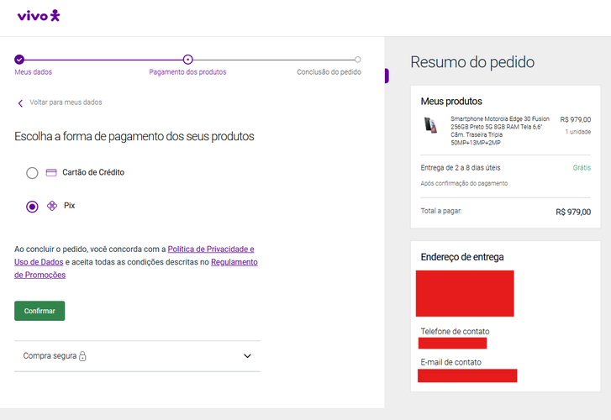The height and width of the screenshot is (420, 611).
Task: Click the Pagamento dos produtos step circle
Action: coord(187,60)
